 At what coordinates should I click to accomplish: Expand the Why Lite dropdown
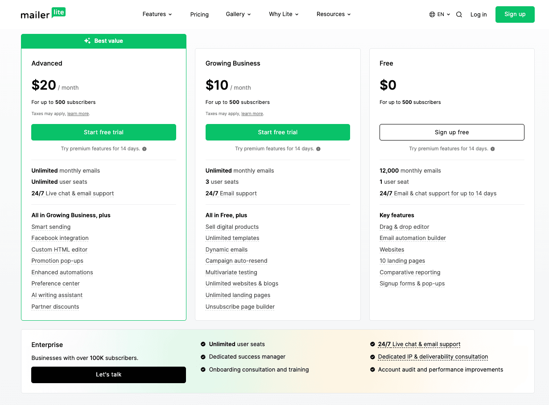tap(284, 14)
